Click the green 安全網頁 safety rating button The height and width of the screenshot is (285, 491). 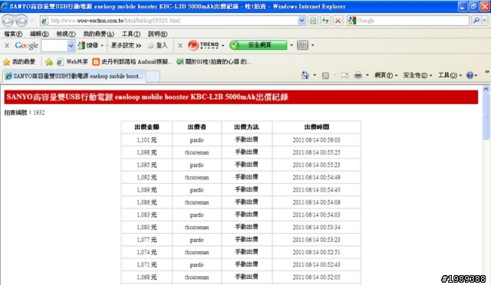258,45
